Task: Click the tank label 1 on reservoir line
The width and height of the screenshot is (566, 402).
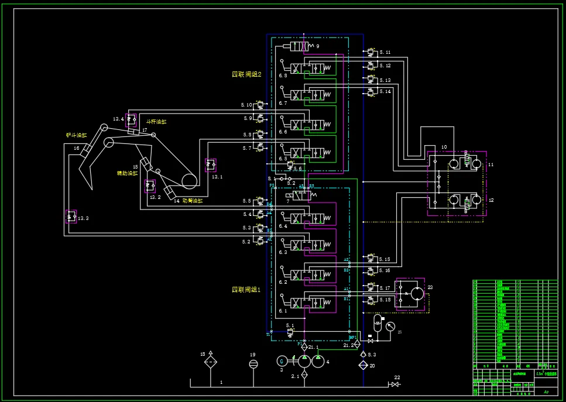Action: tap(221, 382)
